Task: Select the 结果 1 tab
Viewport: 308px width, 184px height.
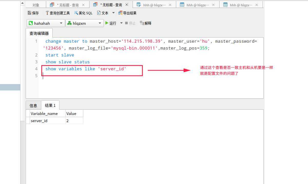Action: point(50,105)
